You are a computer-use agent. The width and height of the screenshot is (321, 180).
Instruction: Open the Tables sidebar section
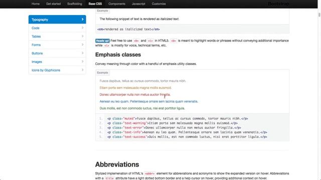click(x=57, y=36)
